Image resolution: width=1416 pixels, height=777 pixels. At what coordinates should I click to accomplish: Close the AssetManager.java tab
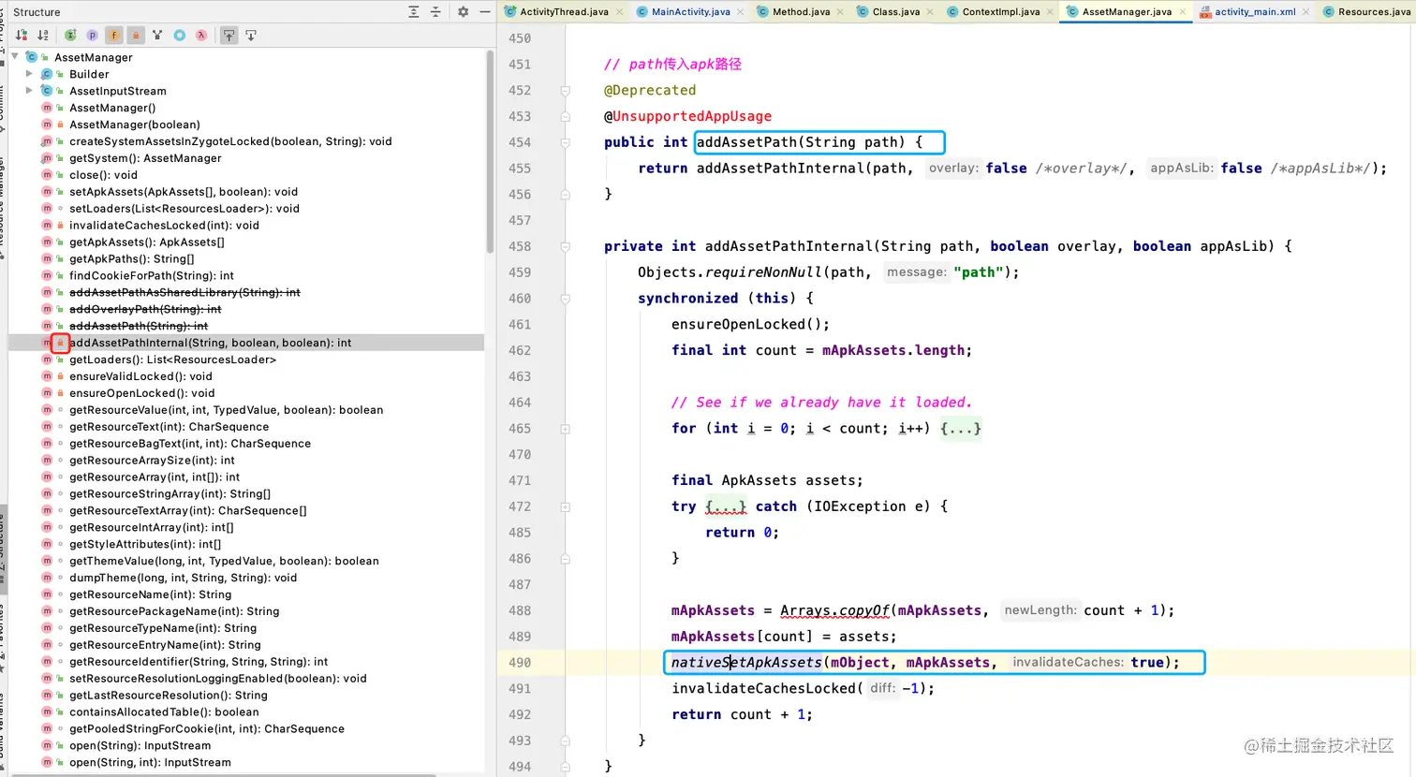click(x=1183, y=12)
